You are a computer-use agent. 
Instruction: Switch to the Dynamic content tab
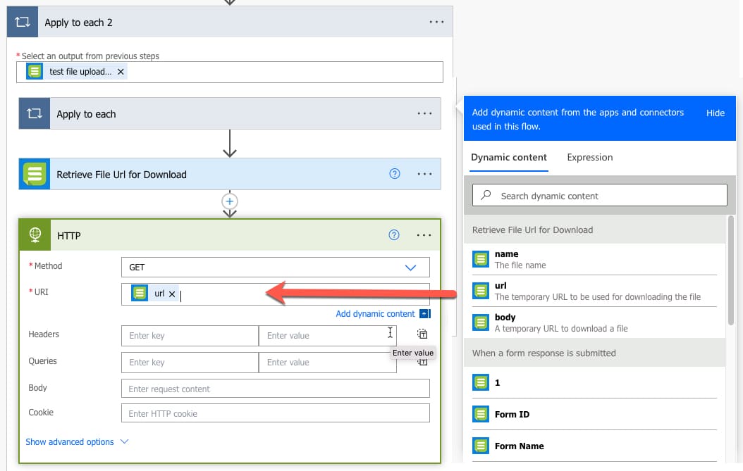[508, 158]
